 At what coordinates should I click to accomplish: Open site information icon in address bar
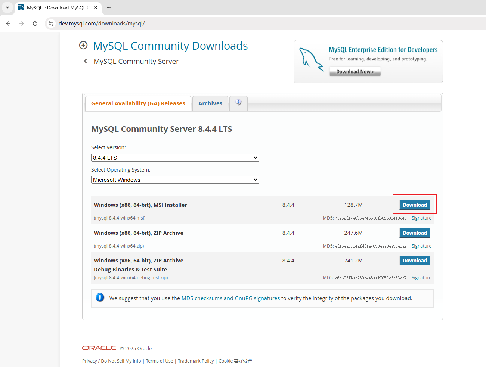(x=51, y=24)
